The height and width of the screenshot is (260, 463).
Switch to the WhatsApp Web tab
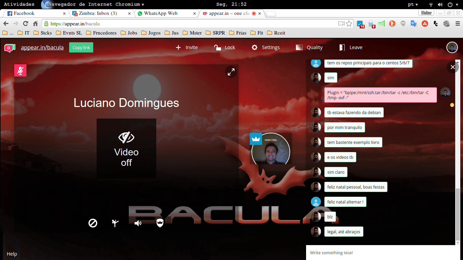[x=161, y=14]
